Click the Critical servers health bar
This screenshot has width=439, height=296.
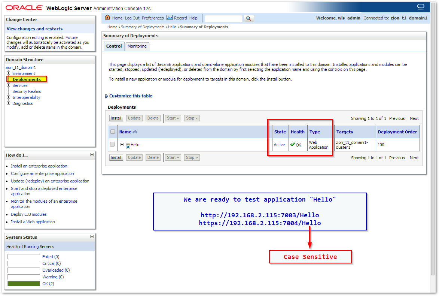[x=24, y=263]
